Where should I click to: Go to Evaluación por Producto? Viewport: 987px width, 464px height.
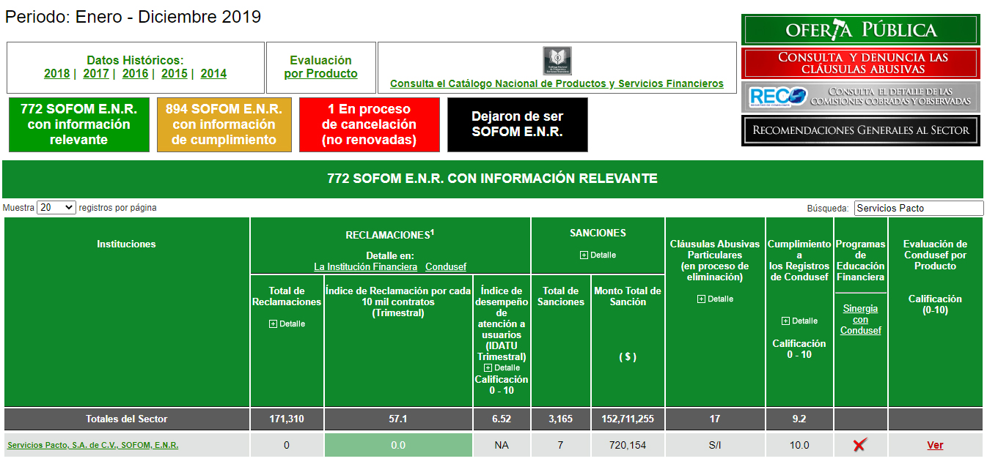pos(321,67)
